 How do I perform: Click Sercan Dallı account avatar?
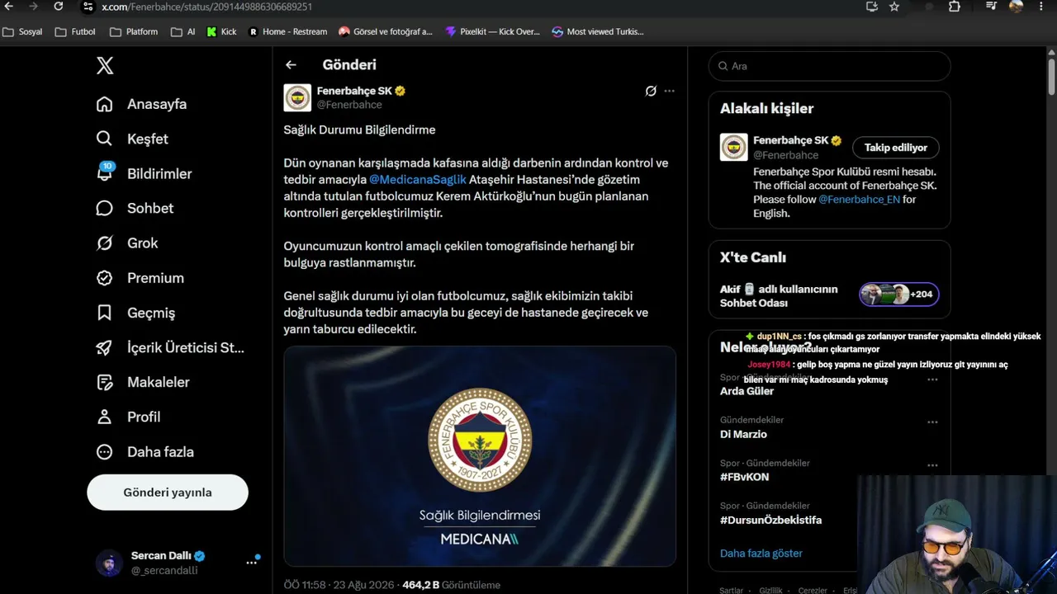click(109, 563)
